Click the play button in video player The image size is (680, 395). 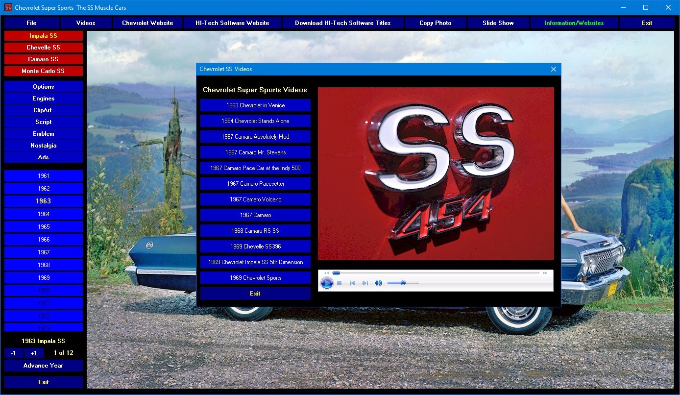pyautogui.click(x=327, y=283)
